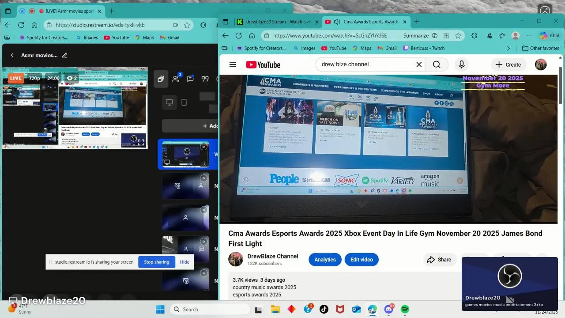Select mobile portrait layout in Restream
The height and width of the screenshot is (318, 565).
pos(184,102)
